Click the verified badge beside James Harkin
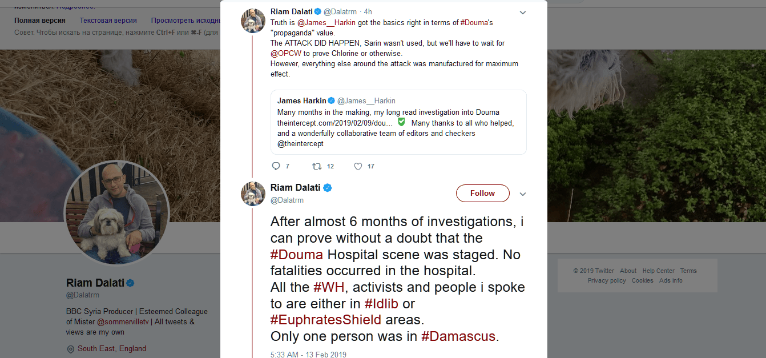This screenshot has height=358, width=766. (x=331, y=101)
